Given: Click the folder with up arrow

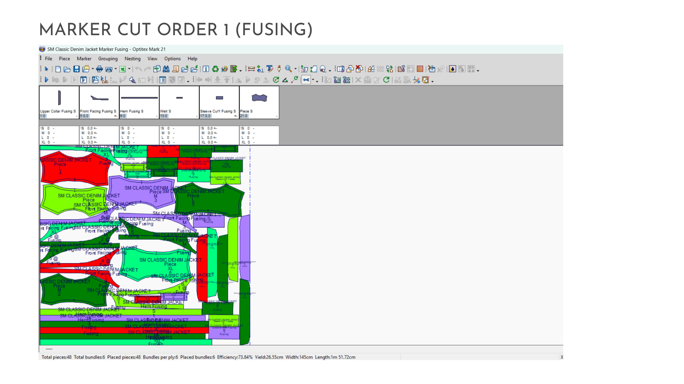Looking at the screenshot, I should 185,69.
